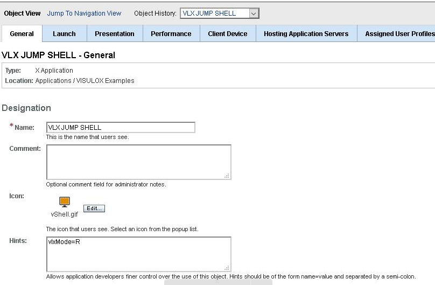Switch to the General tab

pos(22,33)
